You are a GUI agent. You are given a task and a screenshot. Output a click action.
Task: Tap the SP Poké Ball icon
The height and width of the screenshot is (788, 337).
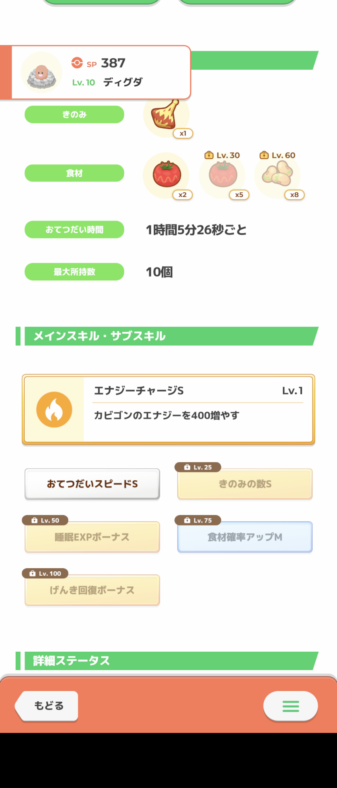(77, 63)
